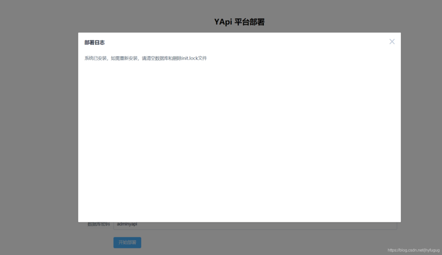The image size is (442, 255).
Task: Click the database password field containing adminyapi
Action: tap(255, 225)
